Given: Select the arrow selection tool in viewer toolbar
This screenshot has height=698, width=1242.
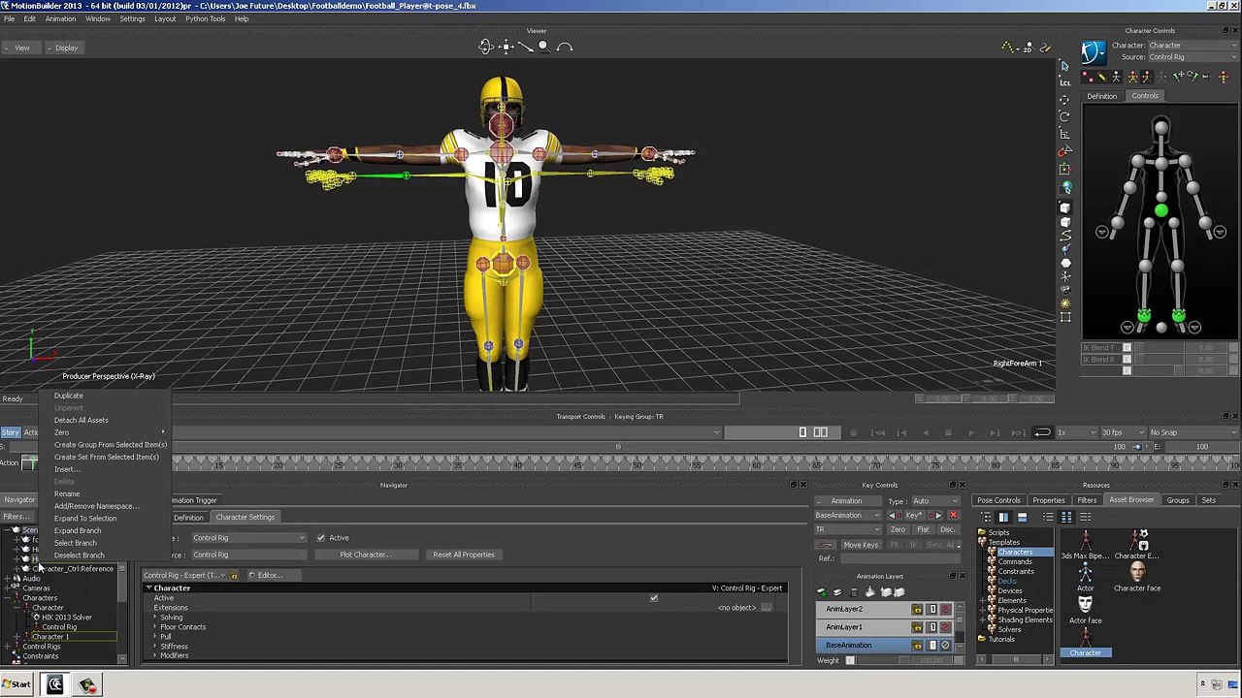Looking at the screenshot, I should [x=1064, y=66].
